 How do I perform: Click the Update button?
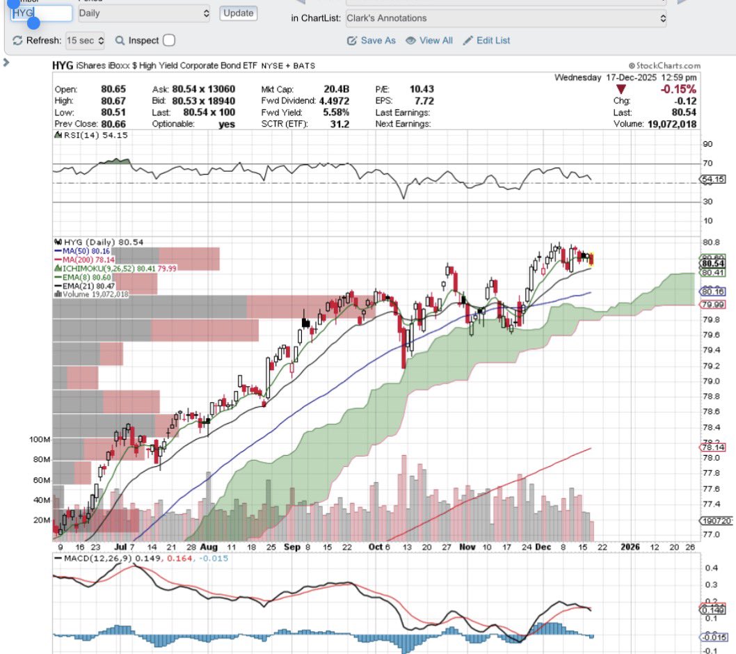[238, 13]
